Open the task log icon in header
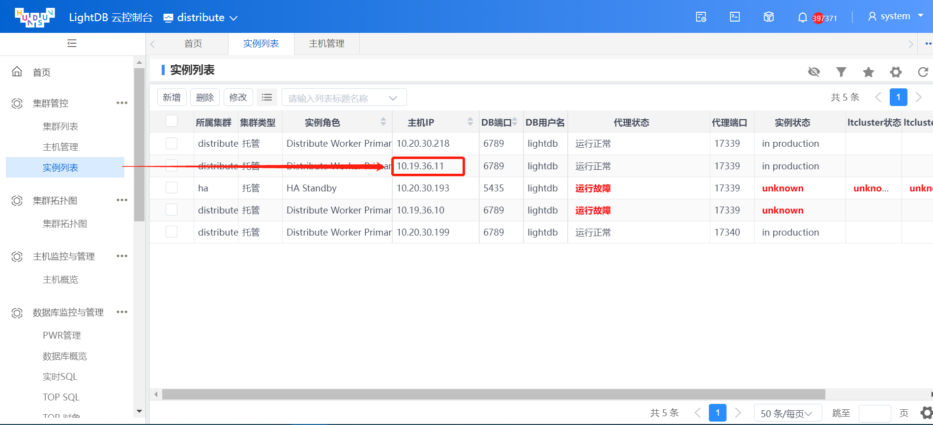 (x=701, y=17)
